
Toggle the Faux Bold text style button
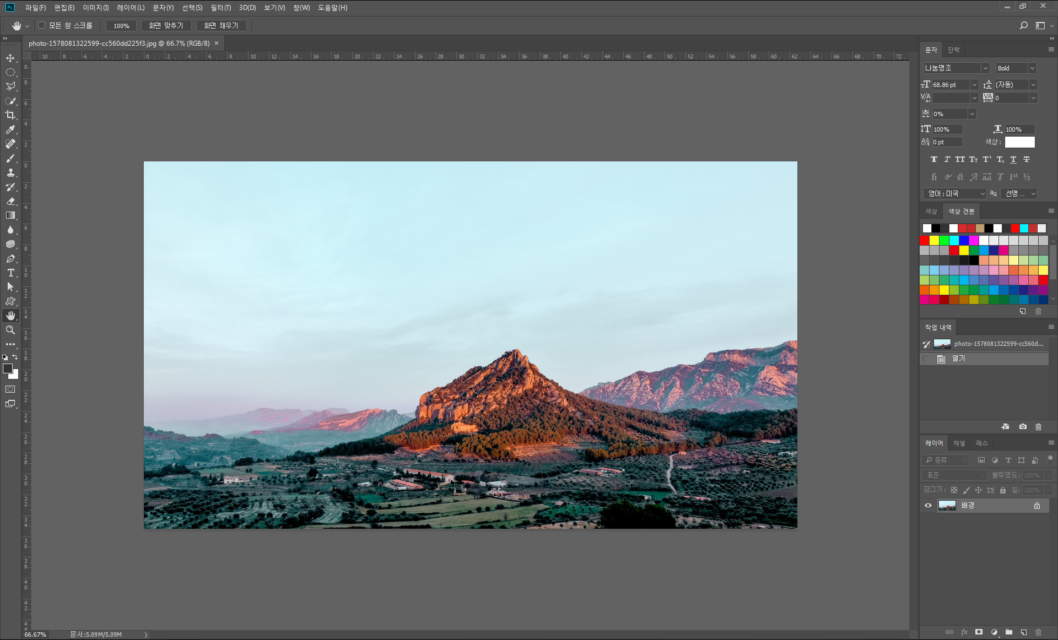[933, 160]
